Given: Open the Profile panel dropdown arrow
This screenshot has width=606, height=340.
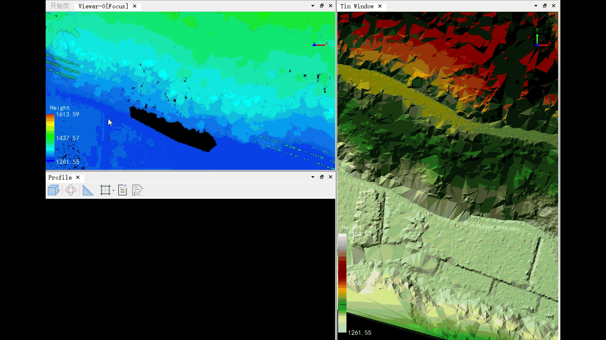Looking at the screenshot, I should click(x=313, y=177).
